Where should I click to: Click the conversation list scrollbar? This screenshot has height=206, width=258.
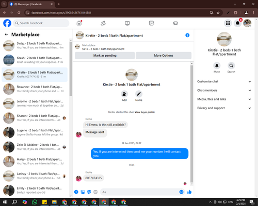(x=71, y=68)
